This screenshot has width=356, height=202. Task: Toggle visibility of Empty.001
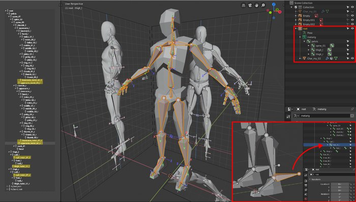352,20
